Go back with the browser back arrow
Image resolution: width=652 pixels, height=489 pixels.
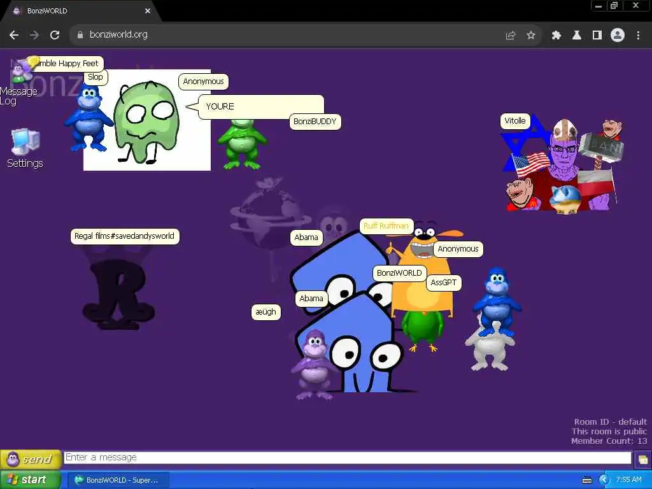[x=14, y=35]
